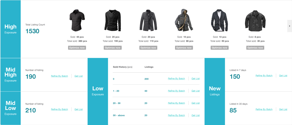Get List for 20 - 50 sold row
The image size is (292, 125).
pos(195,103)
